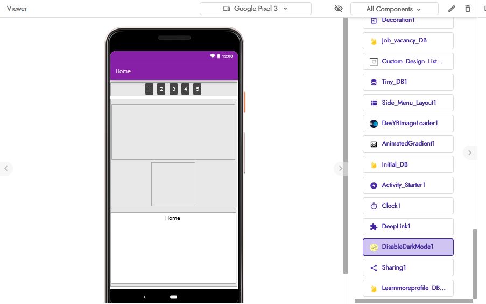
Task: Select DevYBImageLoader1 component
Action: (408, 124)
